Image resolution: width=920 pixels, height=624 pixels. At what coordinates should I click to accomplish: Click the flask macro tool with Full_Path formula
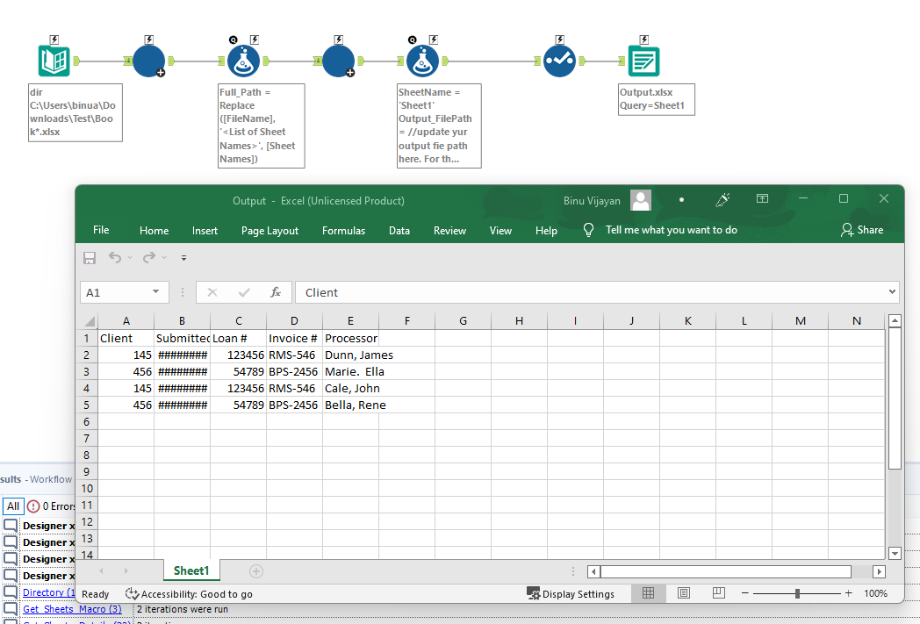click(x=243, y=60)
